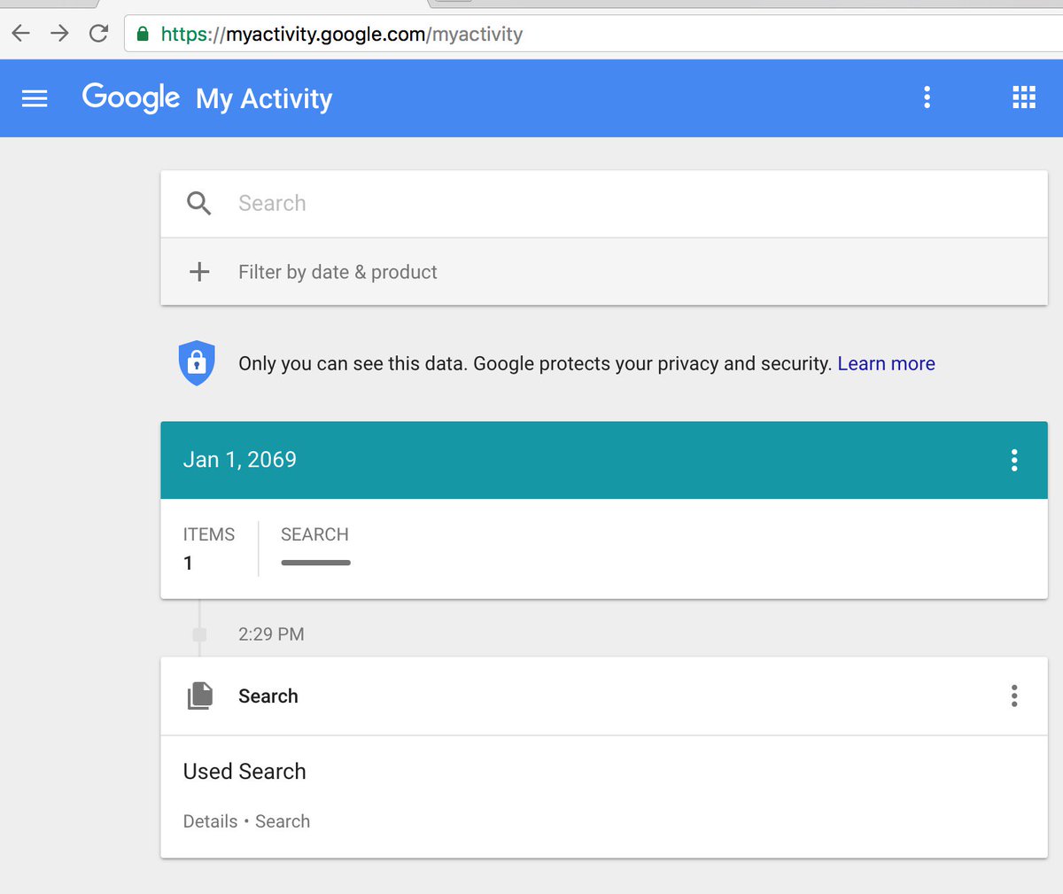The image size is (1063, 894).
Task: Click the blue privacy shield icon
Action: pos(197,363)
